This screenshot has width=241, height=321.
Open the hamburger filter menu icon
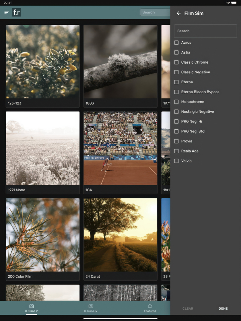tap(7, 12)
